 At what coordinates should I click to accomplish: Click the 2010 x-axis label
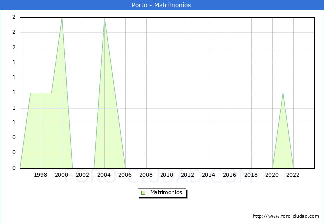(166, 175)
